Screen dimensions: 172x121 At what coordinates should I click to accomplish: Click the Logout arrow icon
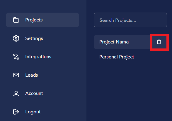[16, 112]
